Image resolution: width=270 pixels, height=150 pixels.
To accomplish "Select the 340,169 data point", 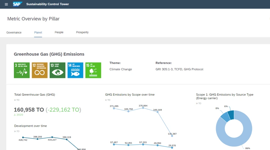I will [x=158, y=112].
